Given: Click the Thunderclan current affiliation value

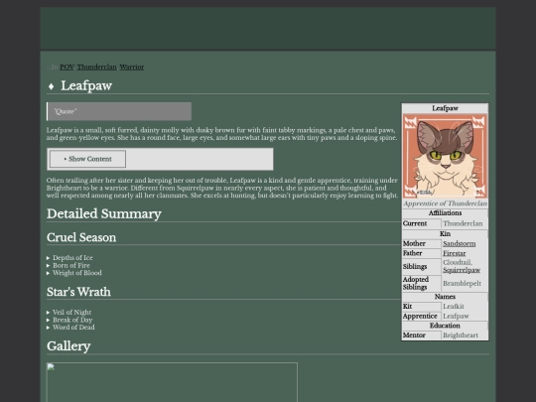Looking at the screenshot, I should click(x=463, y=223).
